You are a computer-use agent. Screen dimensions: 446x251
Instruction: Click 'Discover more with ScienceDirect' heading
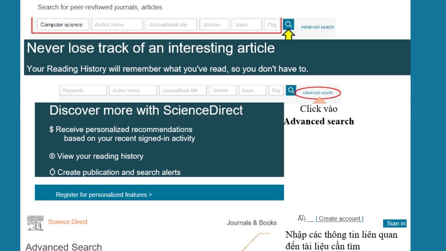click(146, 110)
